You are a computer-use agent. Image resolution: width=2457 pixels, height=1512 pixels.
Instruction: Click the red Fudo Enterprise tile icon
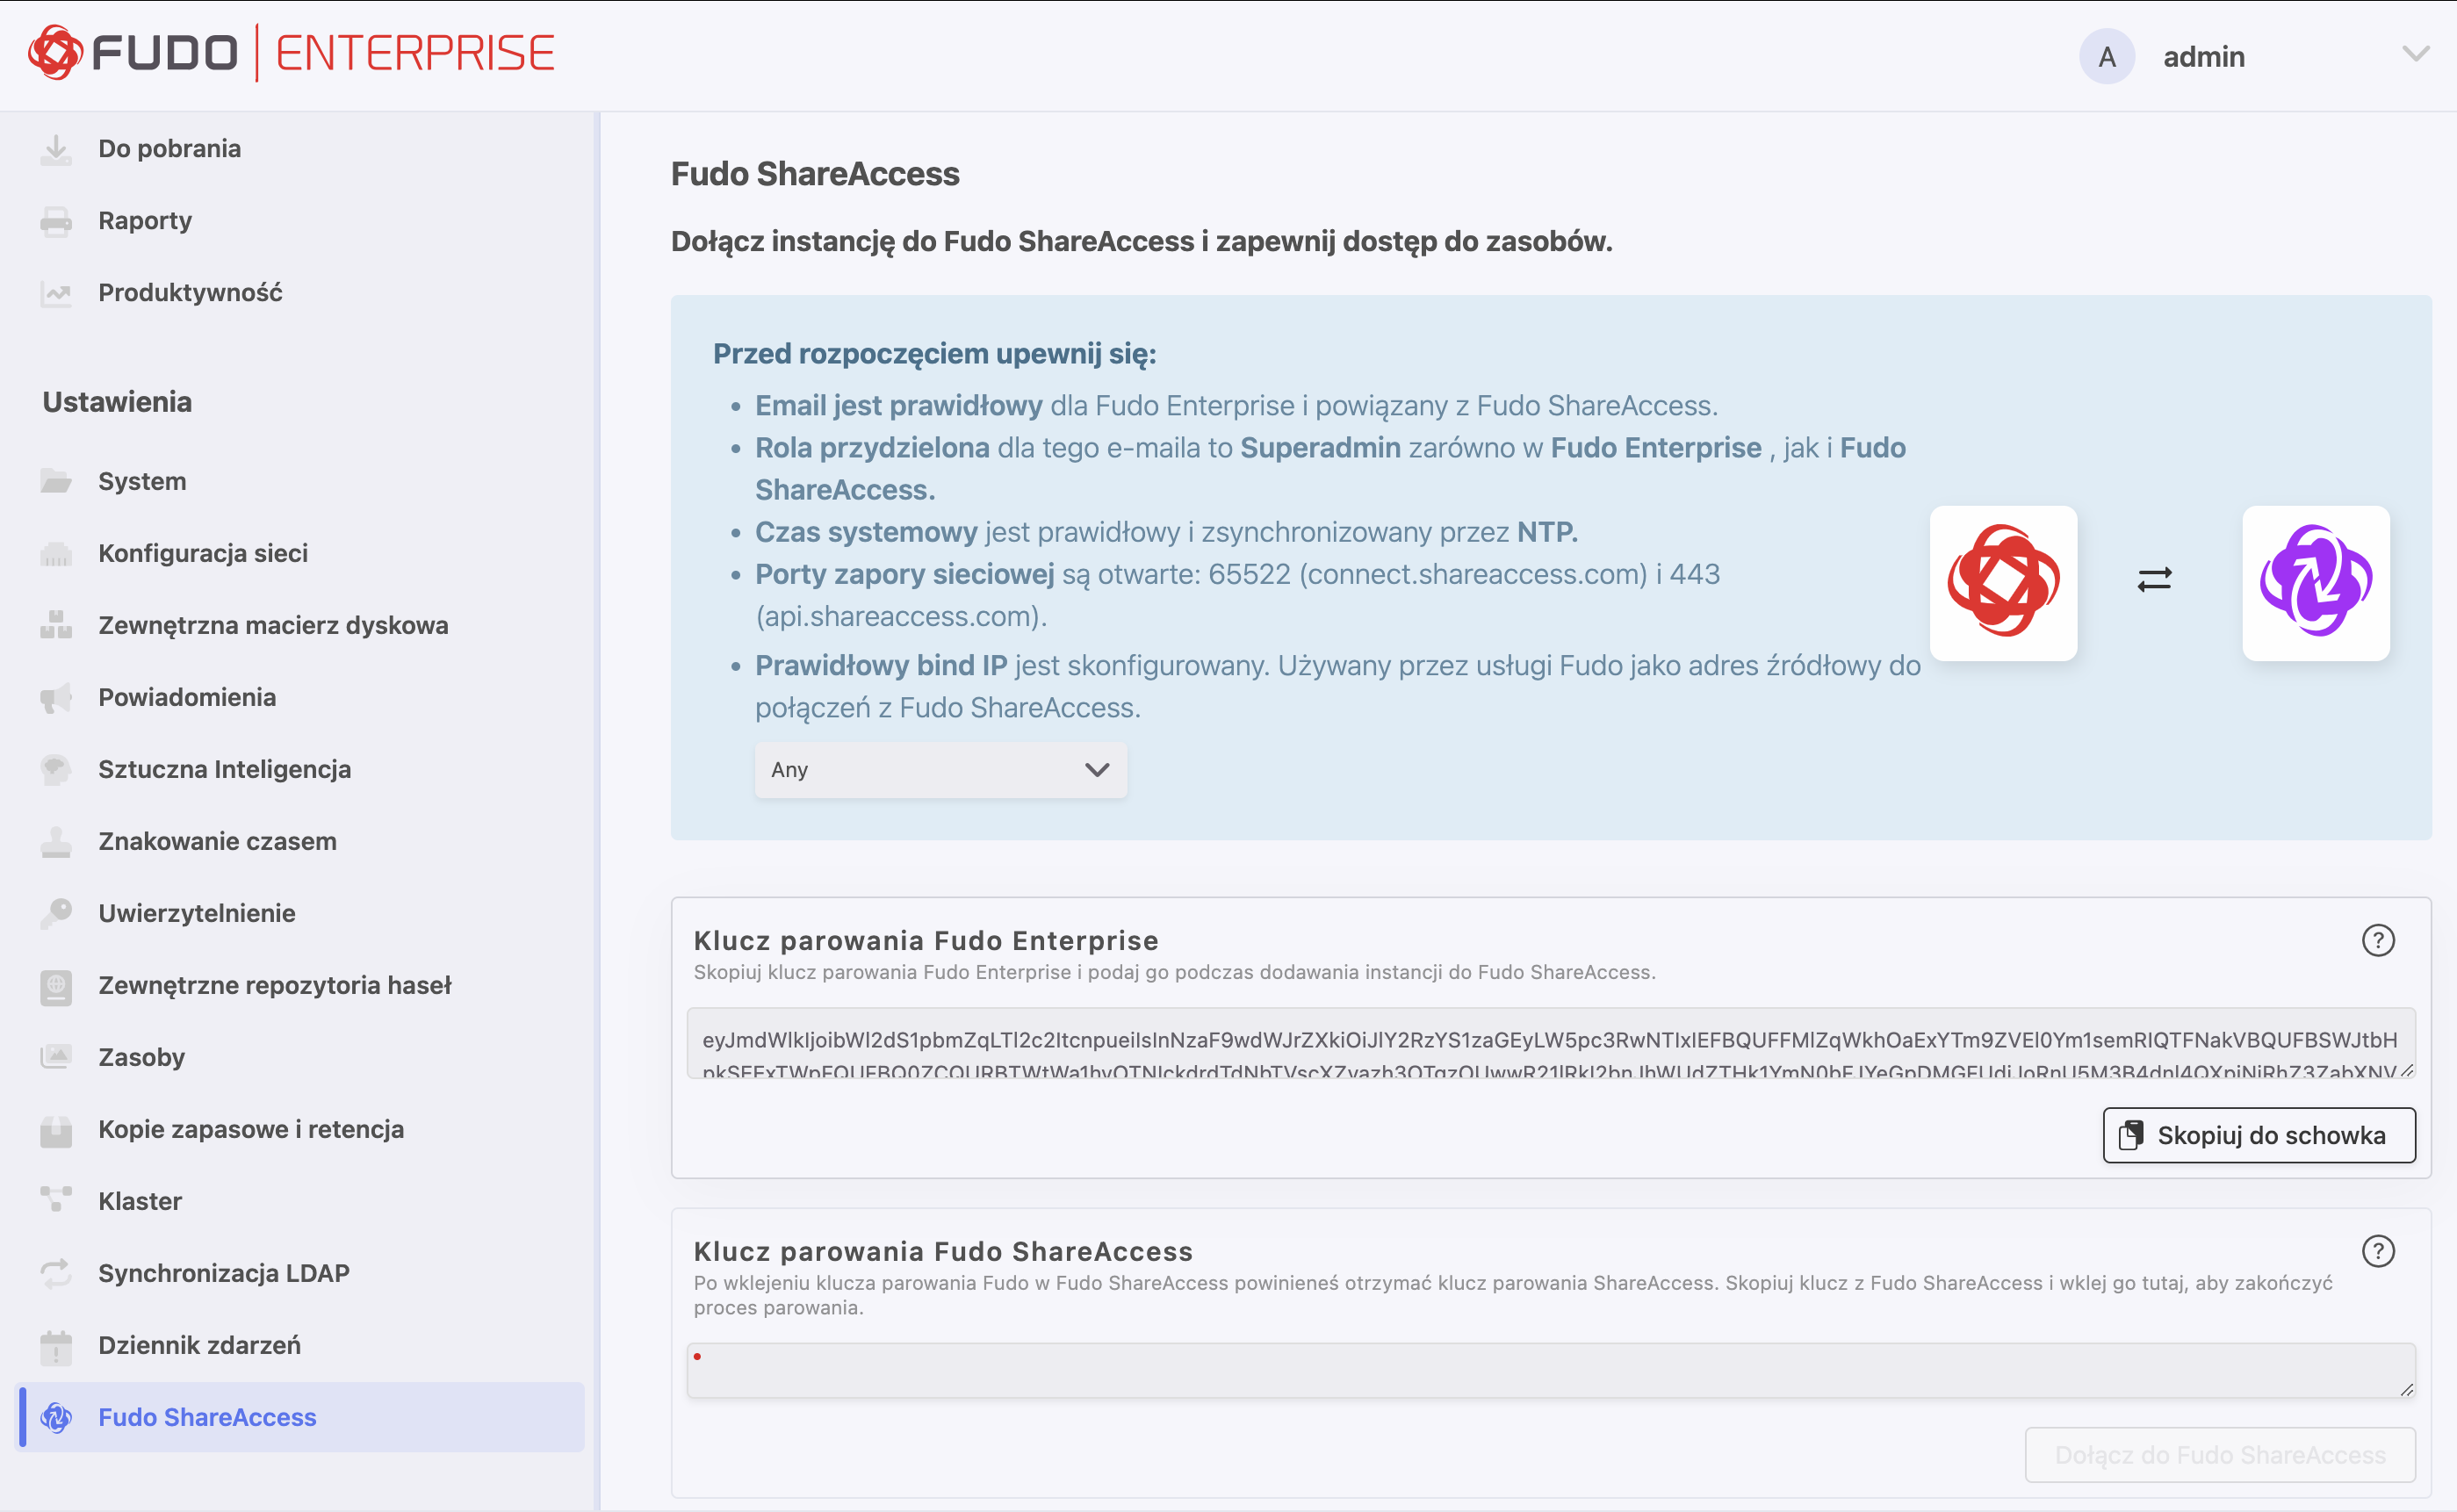pos(2003,582)
